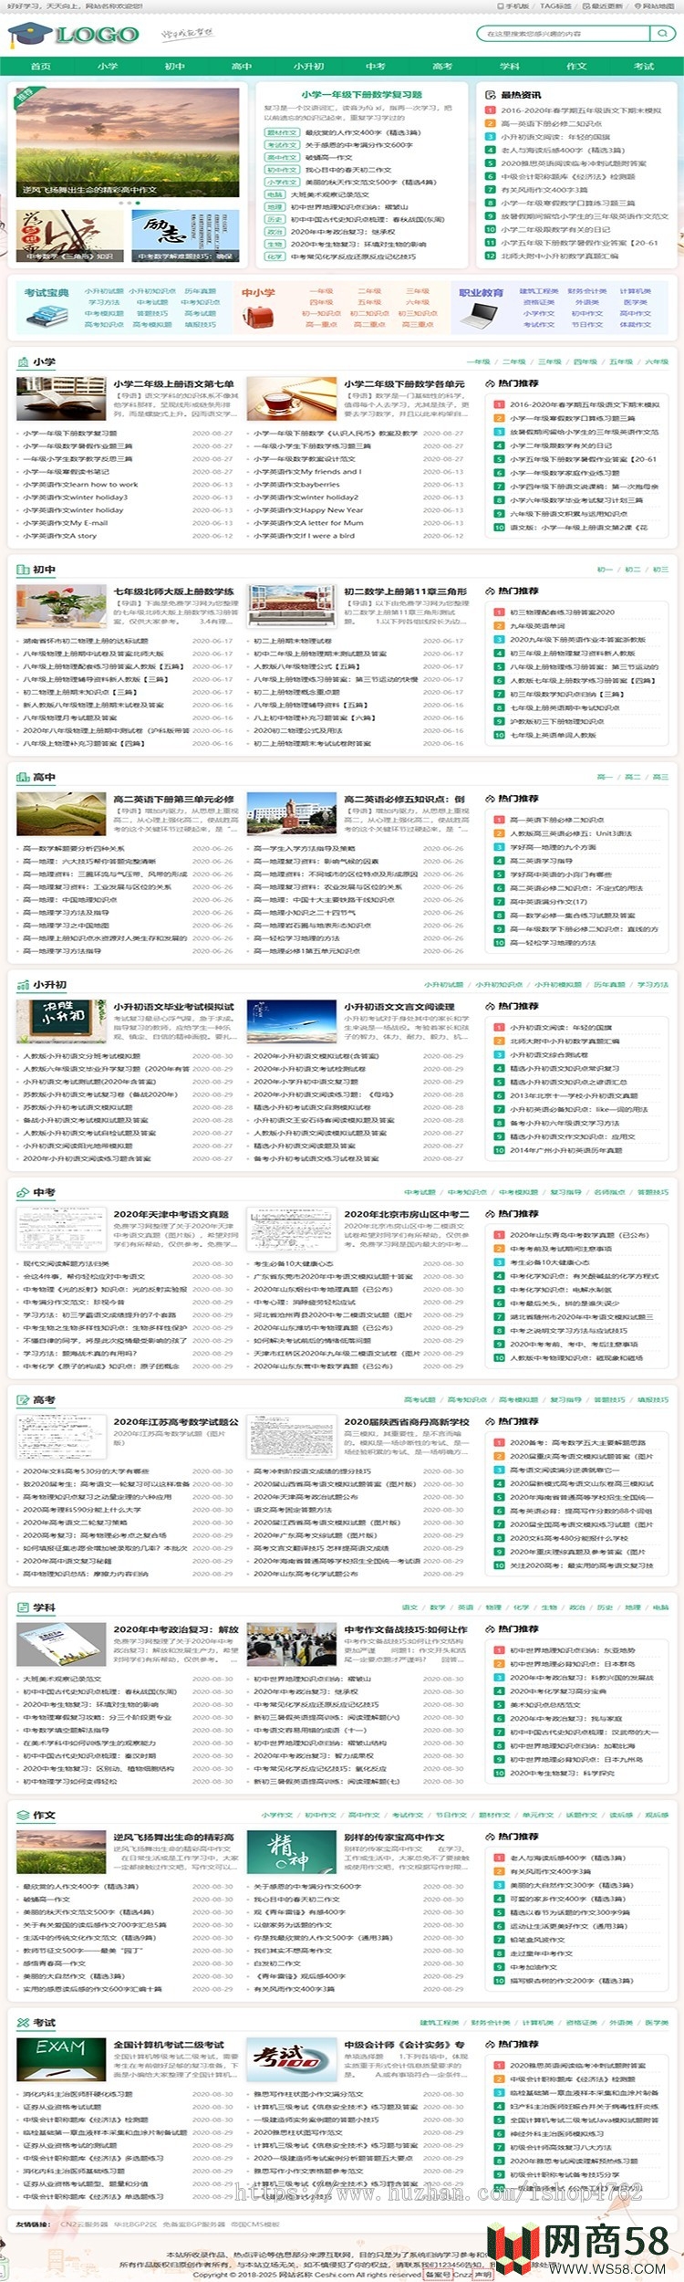The height and width of the screenshot is (2282, 684).
Task: Open article 全国计算机考试二级考试
Action: tap(169, 2045)
